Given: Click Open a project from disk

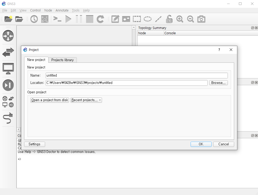Looking at the screenshot, I should pos(50,100).
